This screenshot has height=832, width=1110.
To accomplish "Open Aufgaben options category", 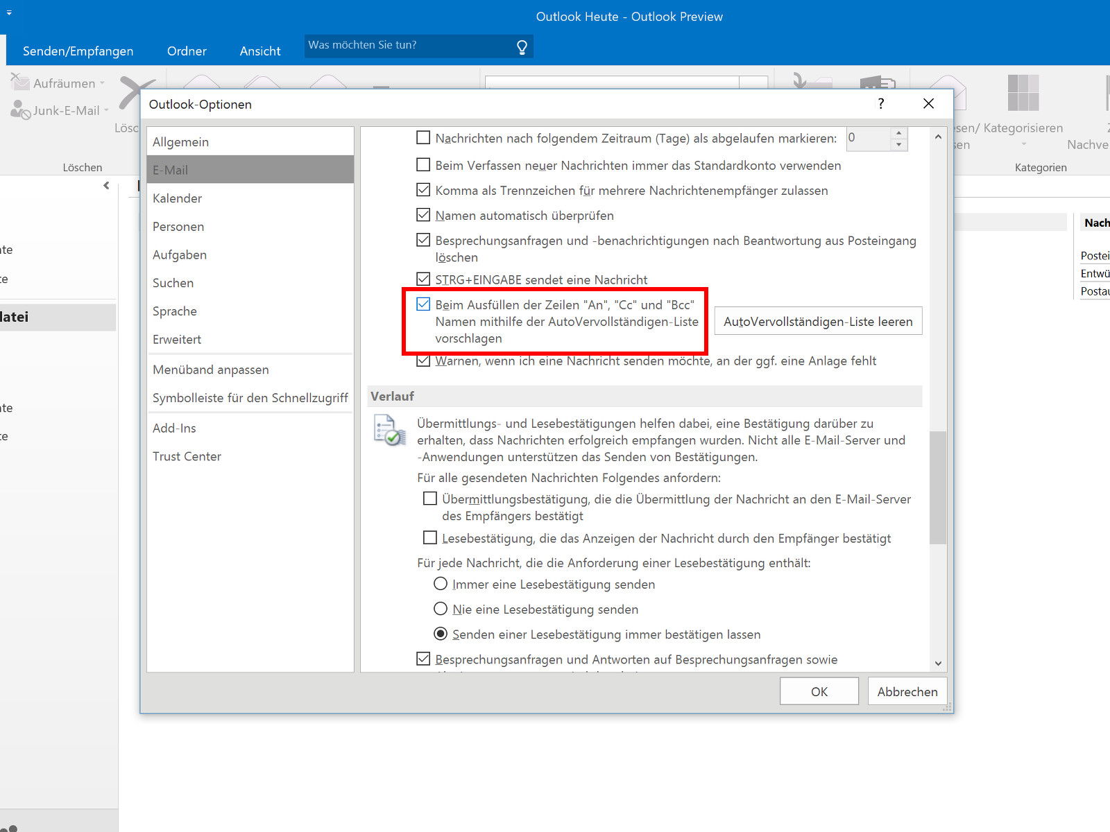I will pos(250,254).
